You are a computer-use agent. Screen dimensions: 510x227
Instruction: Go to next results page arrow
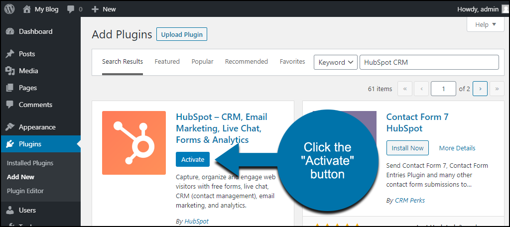480,89
